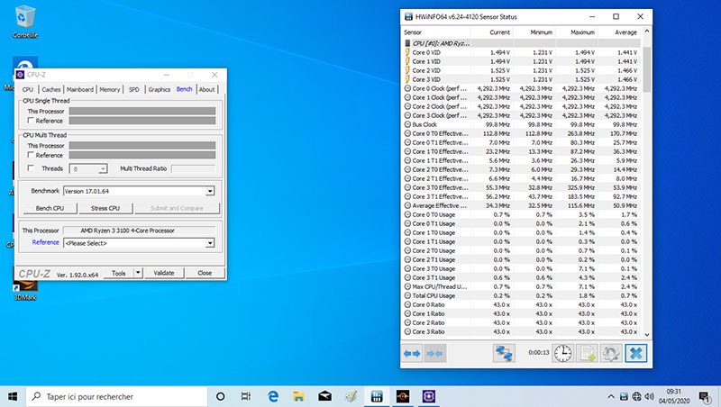This screenshot has width=721, height=407.
Task: Switch to Caches tab
Action: [51, 89]
